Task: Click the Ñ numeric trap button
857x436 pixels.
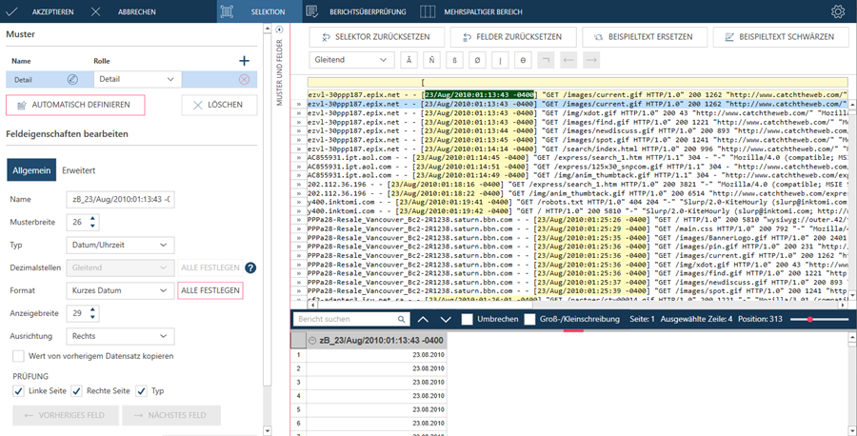Action: pyautogui.click(x=431, y=60)
